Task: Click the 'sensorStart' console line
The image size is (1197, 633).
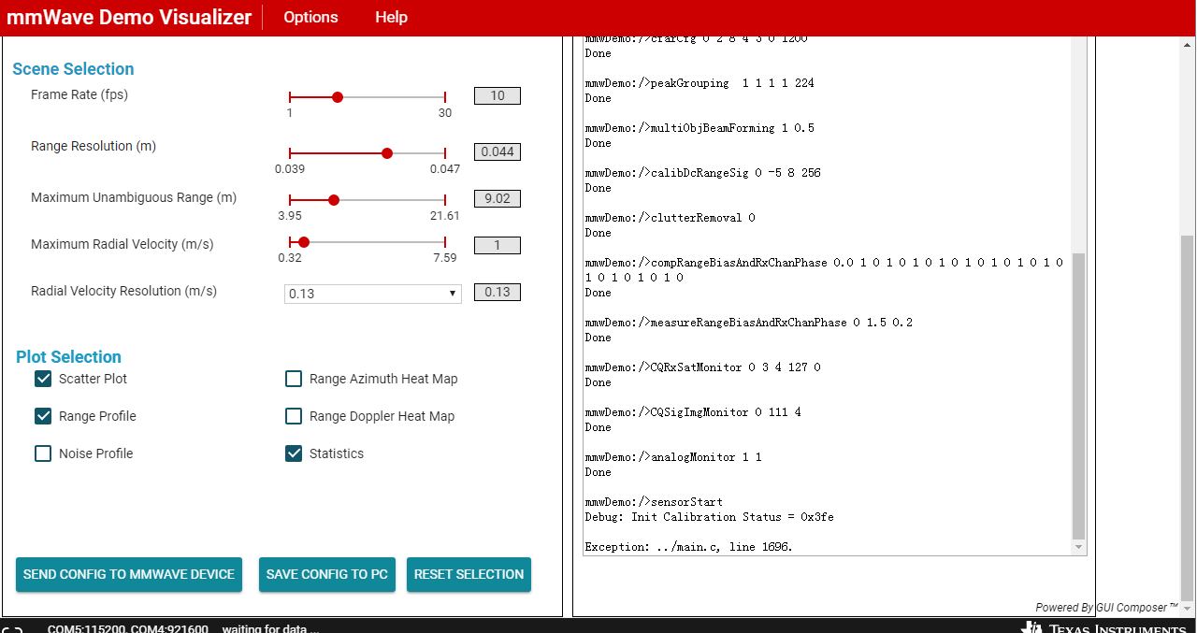Action: (654, 502)
